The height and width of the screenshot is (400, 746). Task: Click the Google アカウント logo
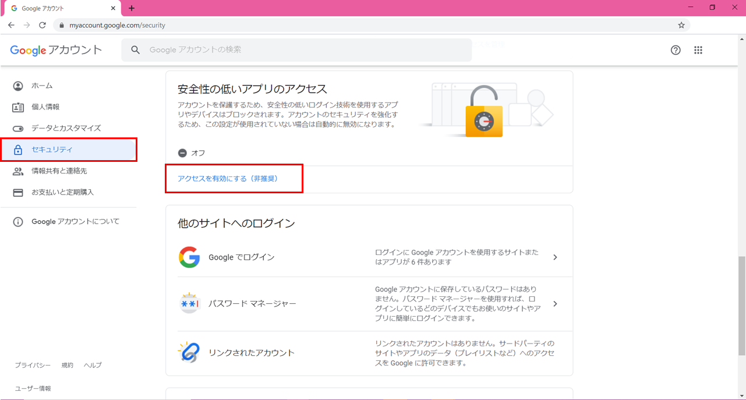pyautogui.click(x=56, y=50)
